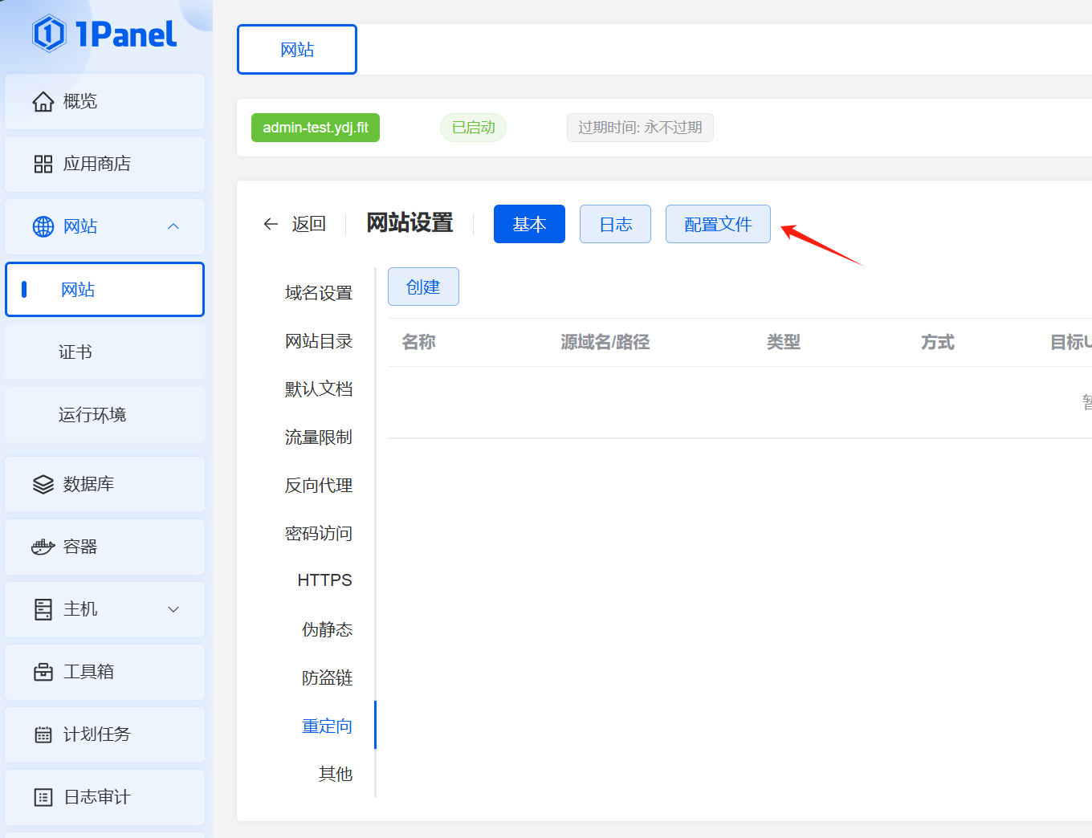The height and width of the screenshot is (838, 1092).
Task: Click the layers icon beside 数据库
Action: tap(43, 484)
